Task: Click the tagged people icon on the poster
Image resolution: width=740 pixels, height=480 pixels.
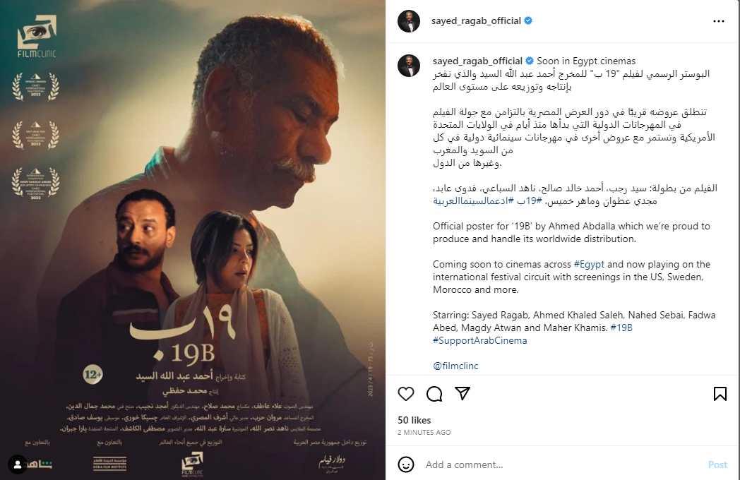Action: 18,464
